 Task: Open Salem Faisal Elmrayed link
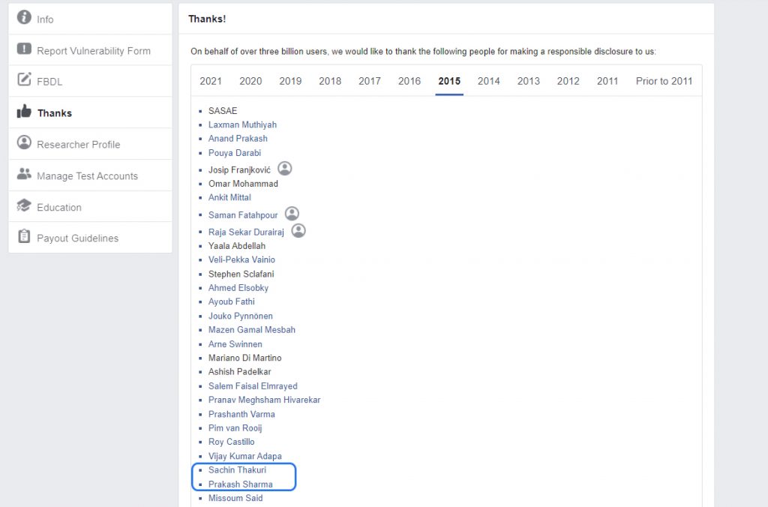253,386
